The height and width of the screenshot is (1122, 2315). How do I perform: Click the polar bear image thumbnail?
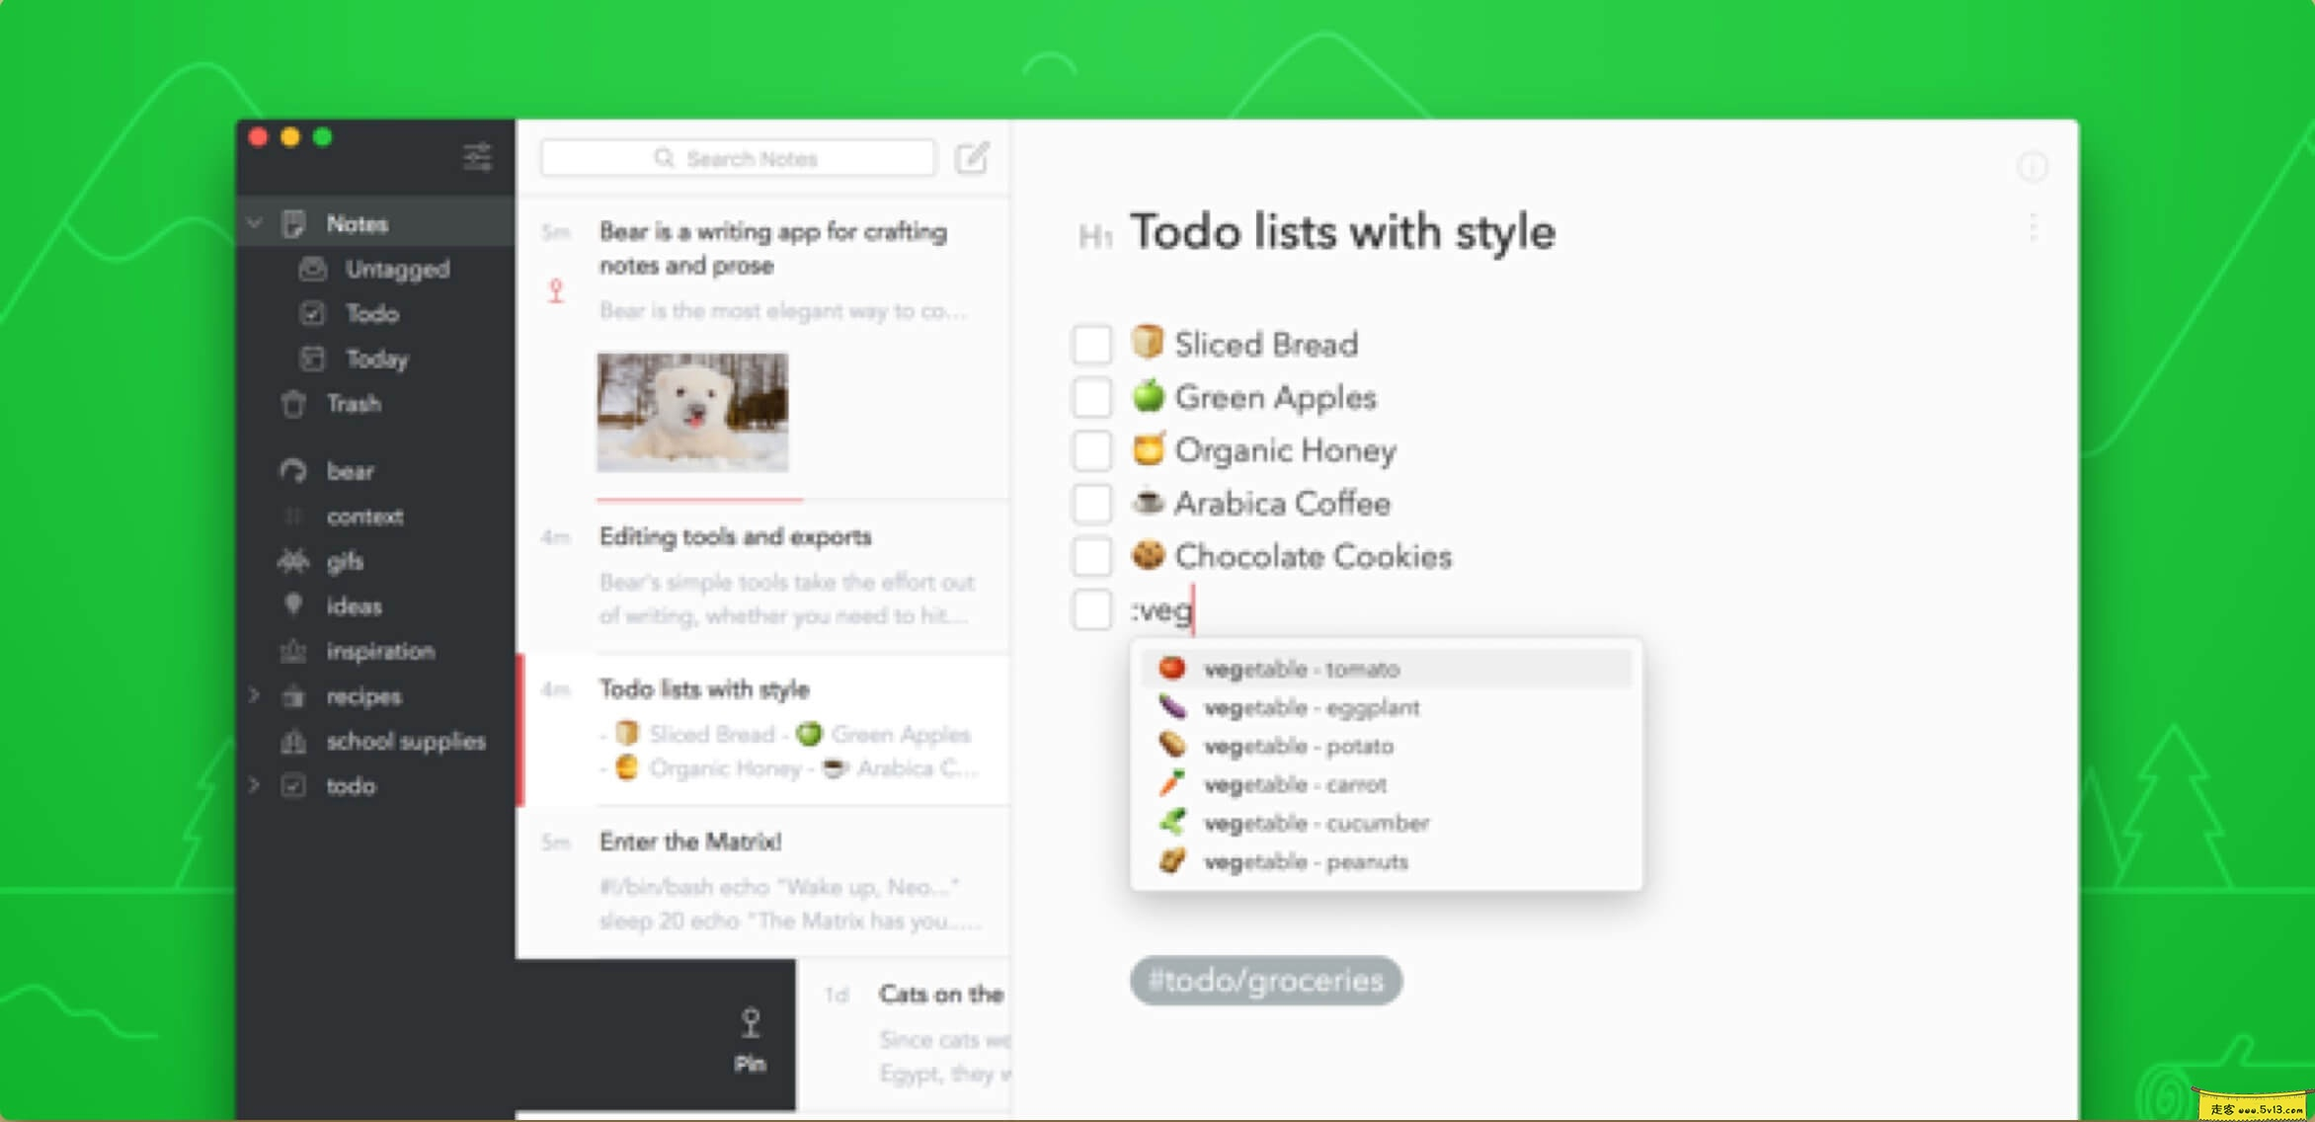692,412
